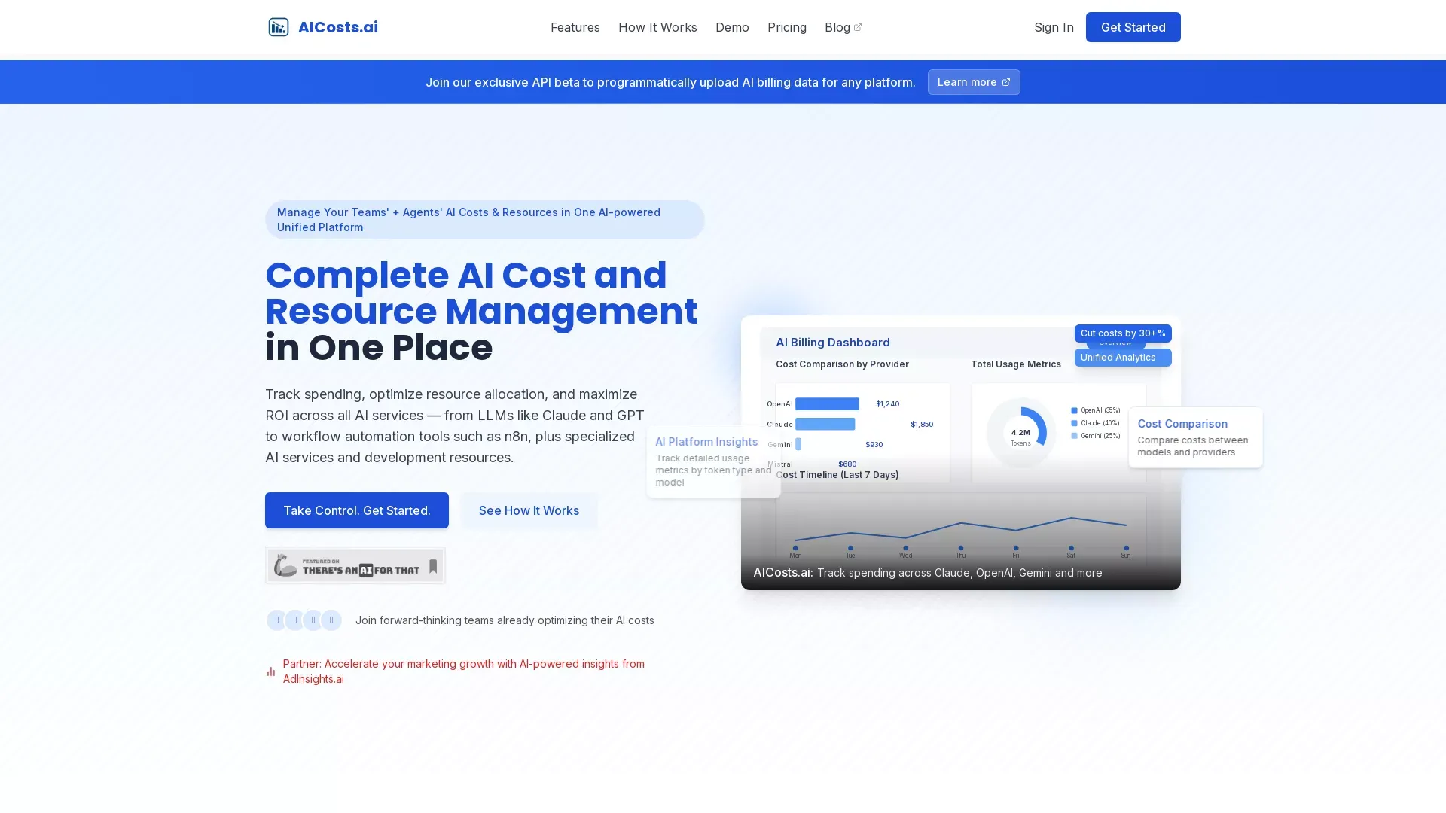Click the Sat point on the timeline

click(x=1071, y=548)
